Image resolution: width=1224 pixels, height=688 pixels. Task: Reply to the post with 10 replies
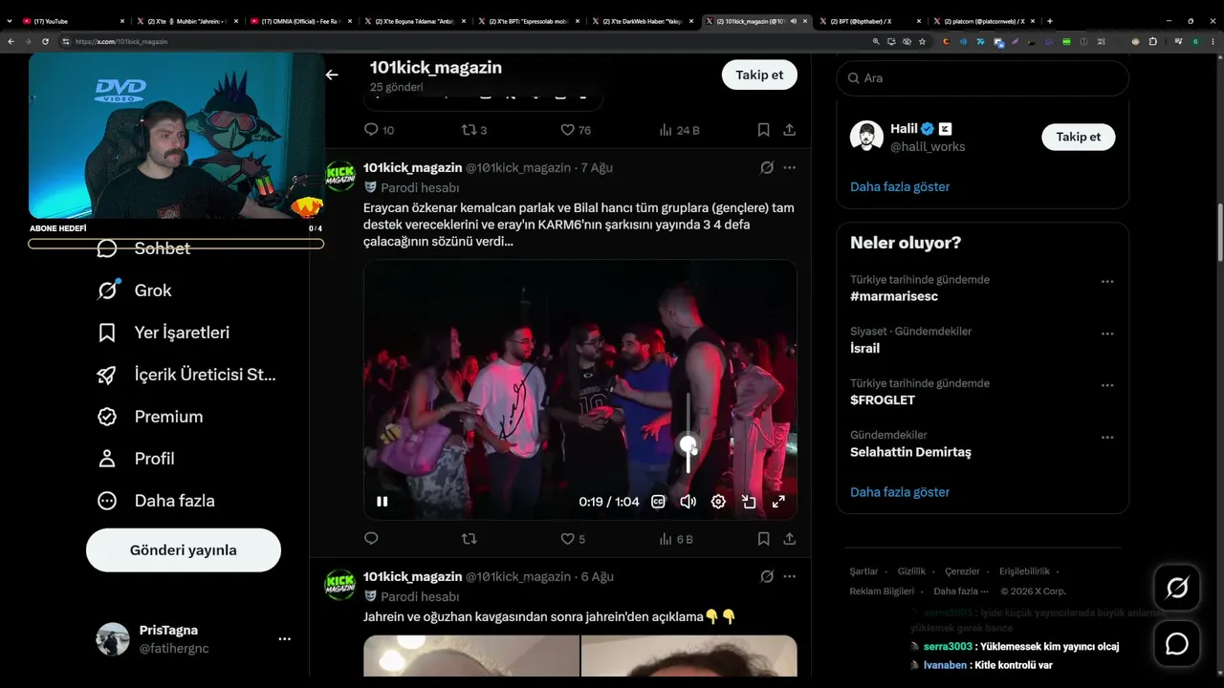click(x=380, y=130)
